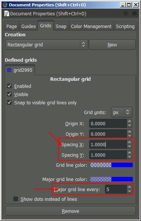Viewport: 141px width, 221px height.
Task: Click the Rectangular grid heading text
Action: click(70, 79)
